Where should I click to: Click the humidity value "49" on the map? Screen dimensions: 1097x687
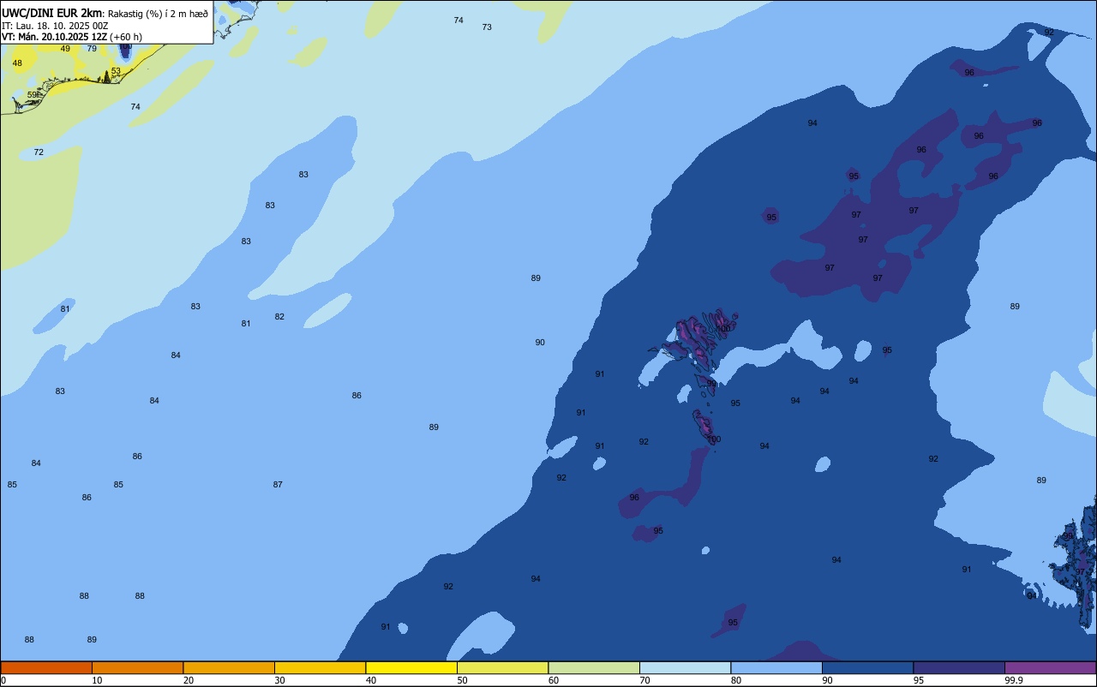65,49
